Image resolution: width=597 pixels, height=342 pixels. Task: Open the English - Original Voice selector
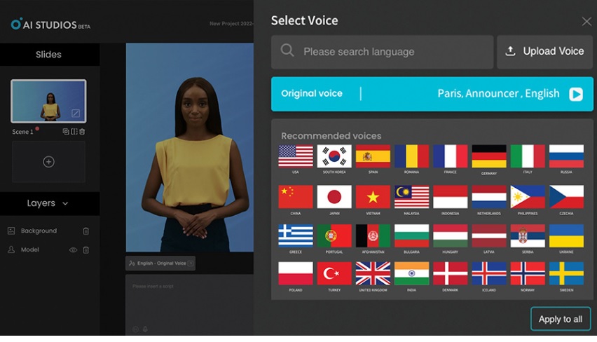(x=160, y=264)
